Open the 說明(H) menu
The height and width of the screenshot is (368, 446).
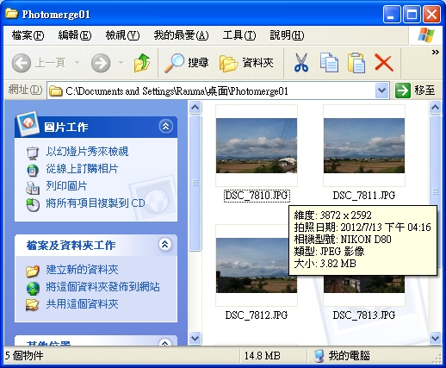coord(287,35)
